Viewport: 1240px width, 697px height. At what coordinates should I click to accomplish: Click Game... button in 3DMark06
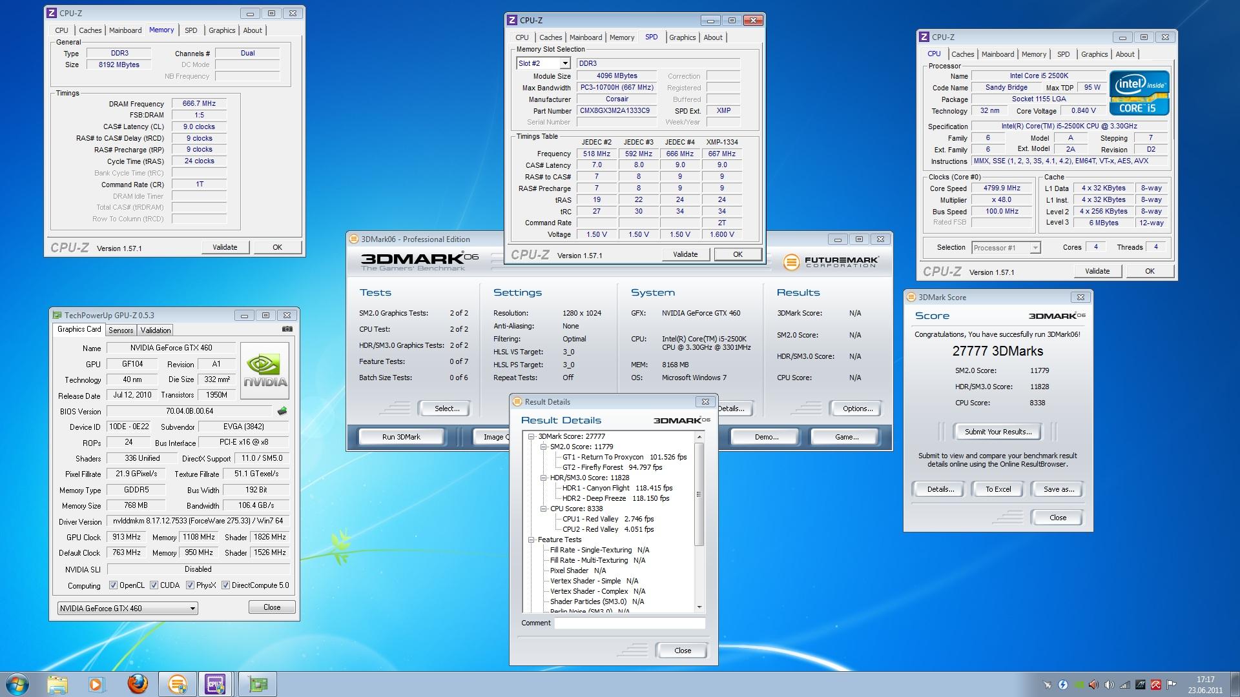click(847, 437)
